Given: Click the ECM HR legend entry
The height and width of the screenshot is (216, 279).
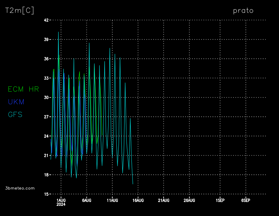Looking at the screenshot, I should [x=23, y=89].
